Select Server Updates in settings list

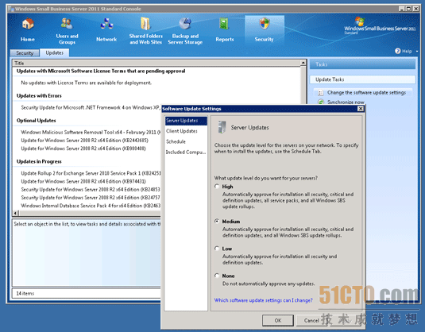point(186,121)
